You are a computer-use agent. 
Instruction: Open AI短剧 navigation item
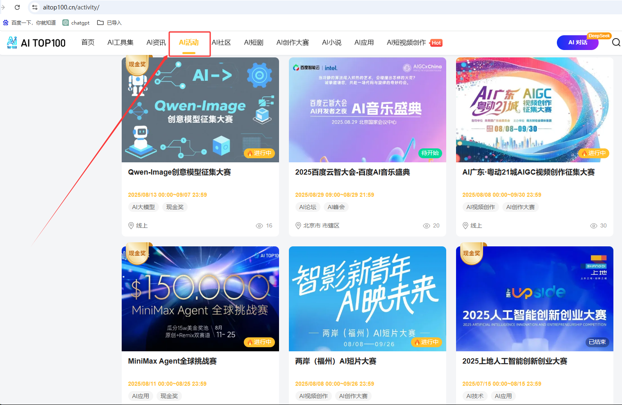(254, 43)
